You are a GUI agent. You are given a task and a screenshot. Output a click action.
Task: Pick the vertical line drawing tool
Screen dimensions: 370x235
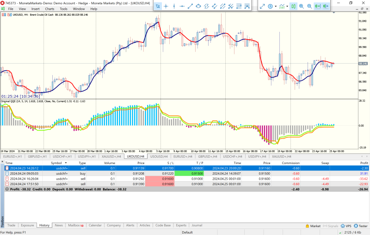(174, 6)
